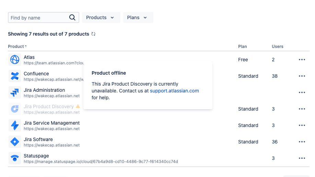Sort by the Product column header

(17, 46)
